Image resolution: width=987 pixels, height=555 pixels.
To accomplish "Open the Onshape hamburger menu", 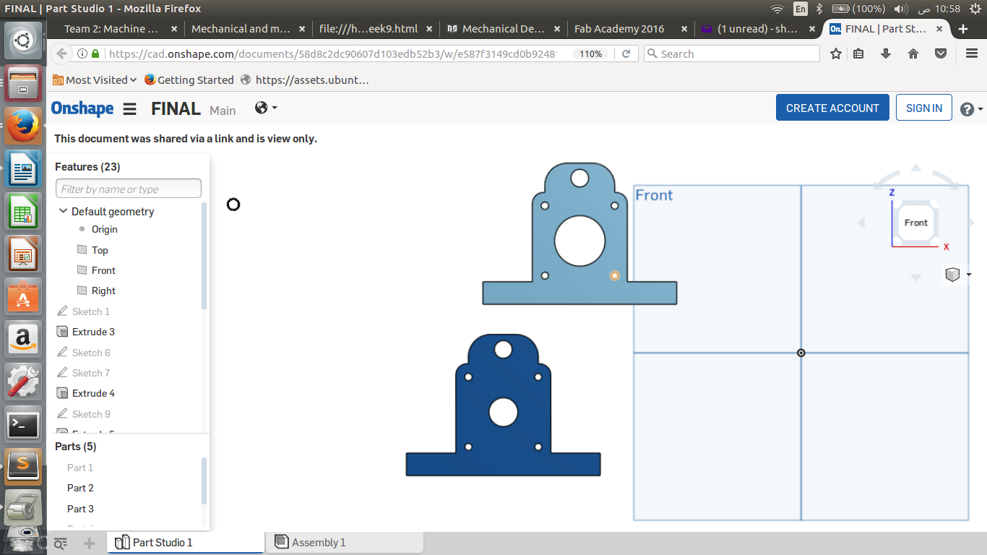I will pyautogui.click(x=129, y=108).
